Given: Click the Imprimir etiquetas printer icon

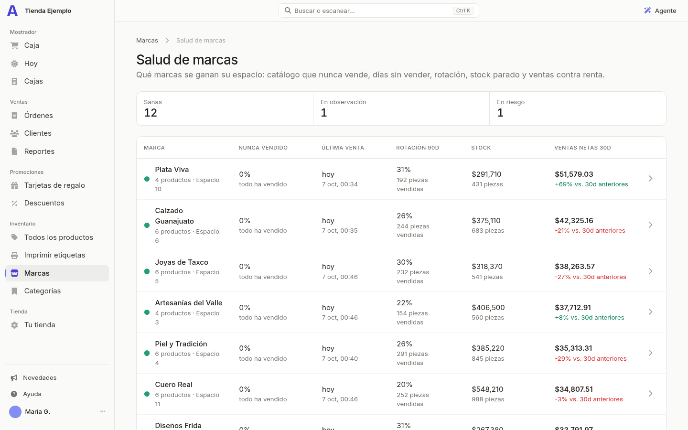Looking at the screenshot, I should (x=14, y=255).
